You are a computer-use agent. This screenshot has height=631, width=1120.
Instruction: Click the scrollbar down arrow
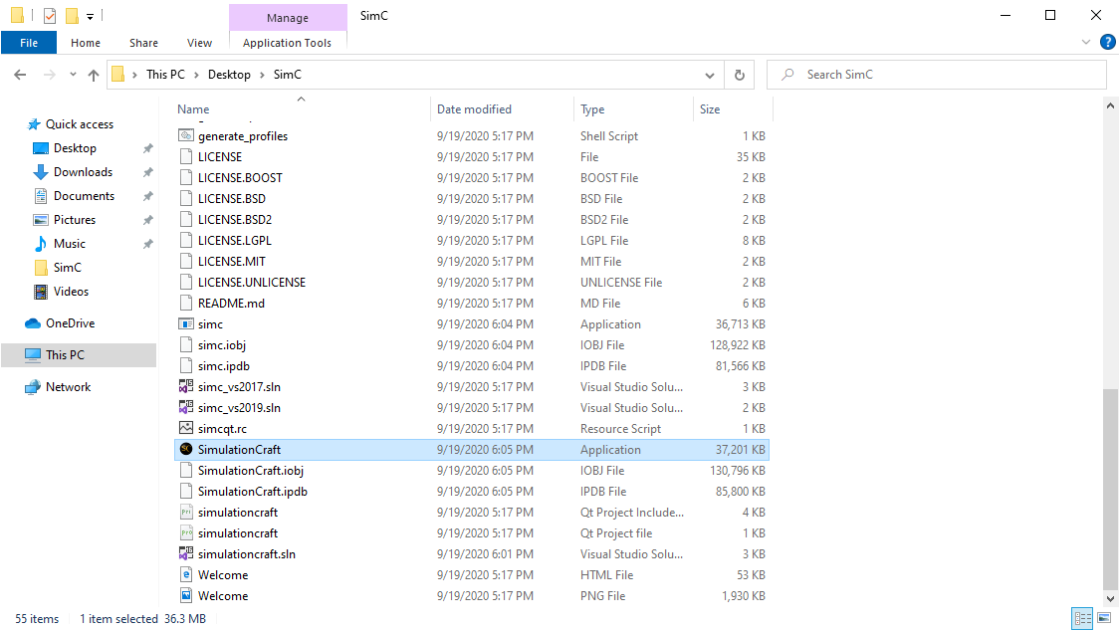1110,599
